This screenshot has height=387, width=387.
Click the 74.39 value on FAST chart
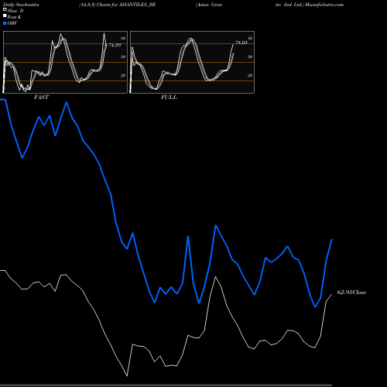[x=115, y=45]
